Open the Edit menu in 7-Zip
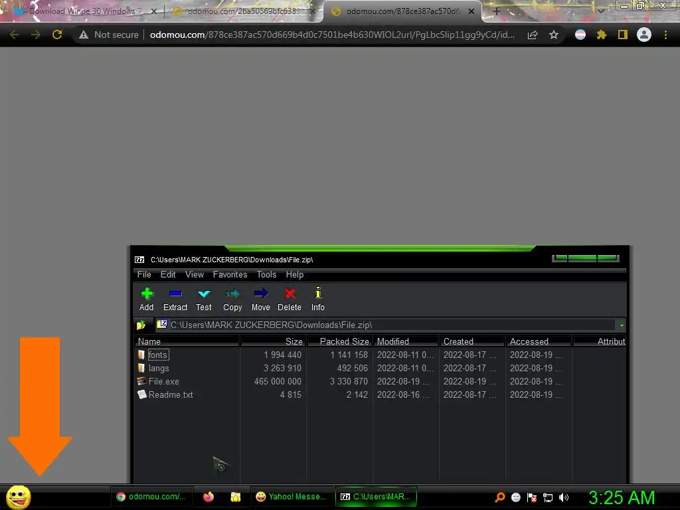Screen dimensions: 680x510 (x=168, y=274)
